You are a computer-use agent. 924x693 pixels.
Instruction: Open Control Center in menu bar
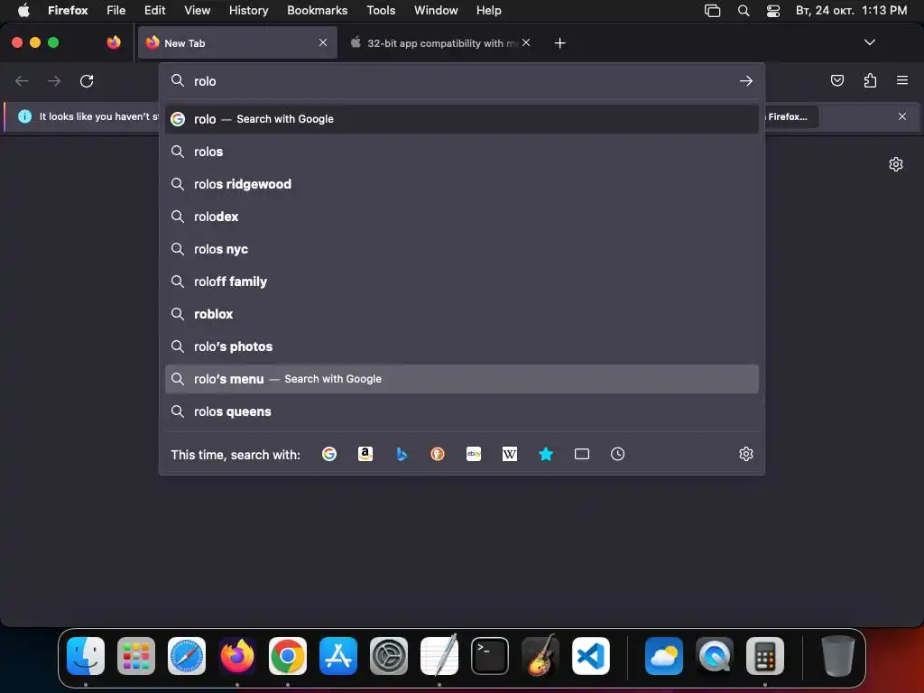pos(773,10)
